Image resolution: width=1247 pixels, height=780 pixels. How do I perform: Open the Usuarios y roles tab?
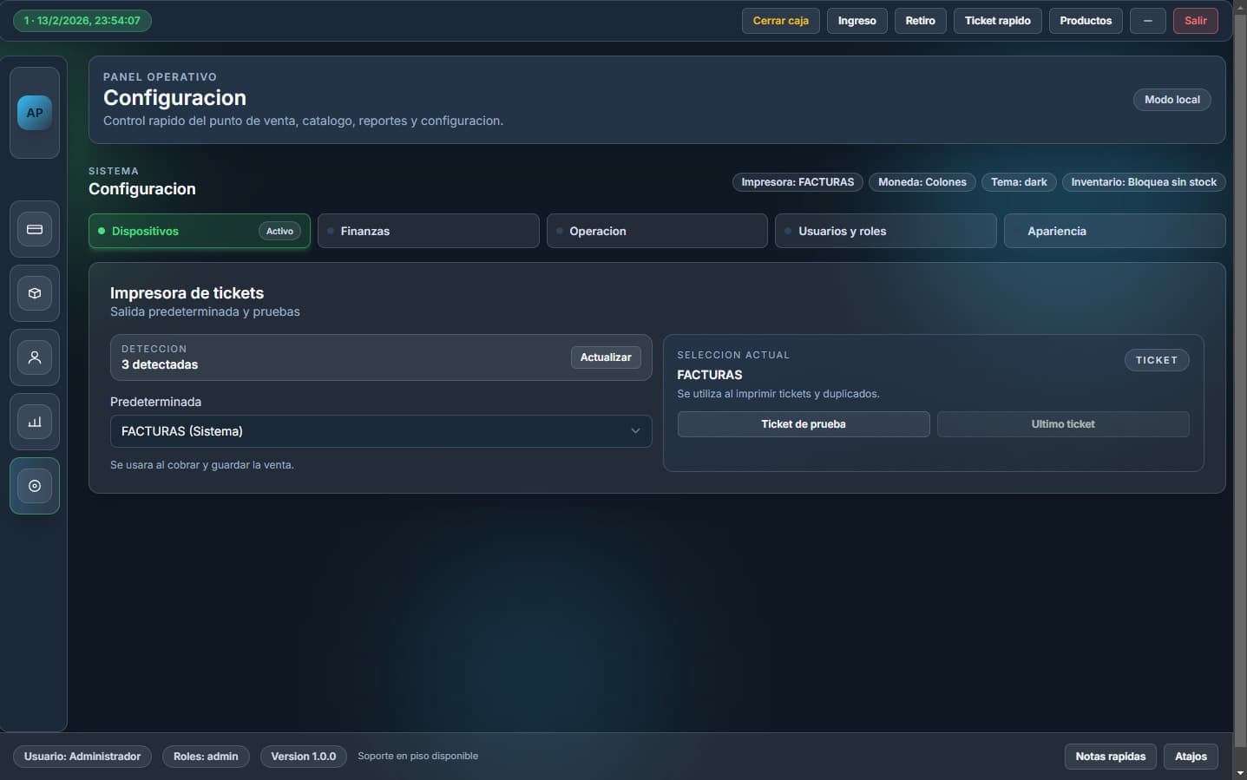[x=885, y=230]
